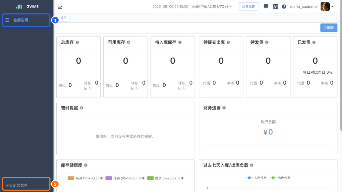342x192 pixels.
Task: Click the 刷新 refresh button
Action: pyautogui.click(x=329, y=28)
